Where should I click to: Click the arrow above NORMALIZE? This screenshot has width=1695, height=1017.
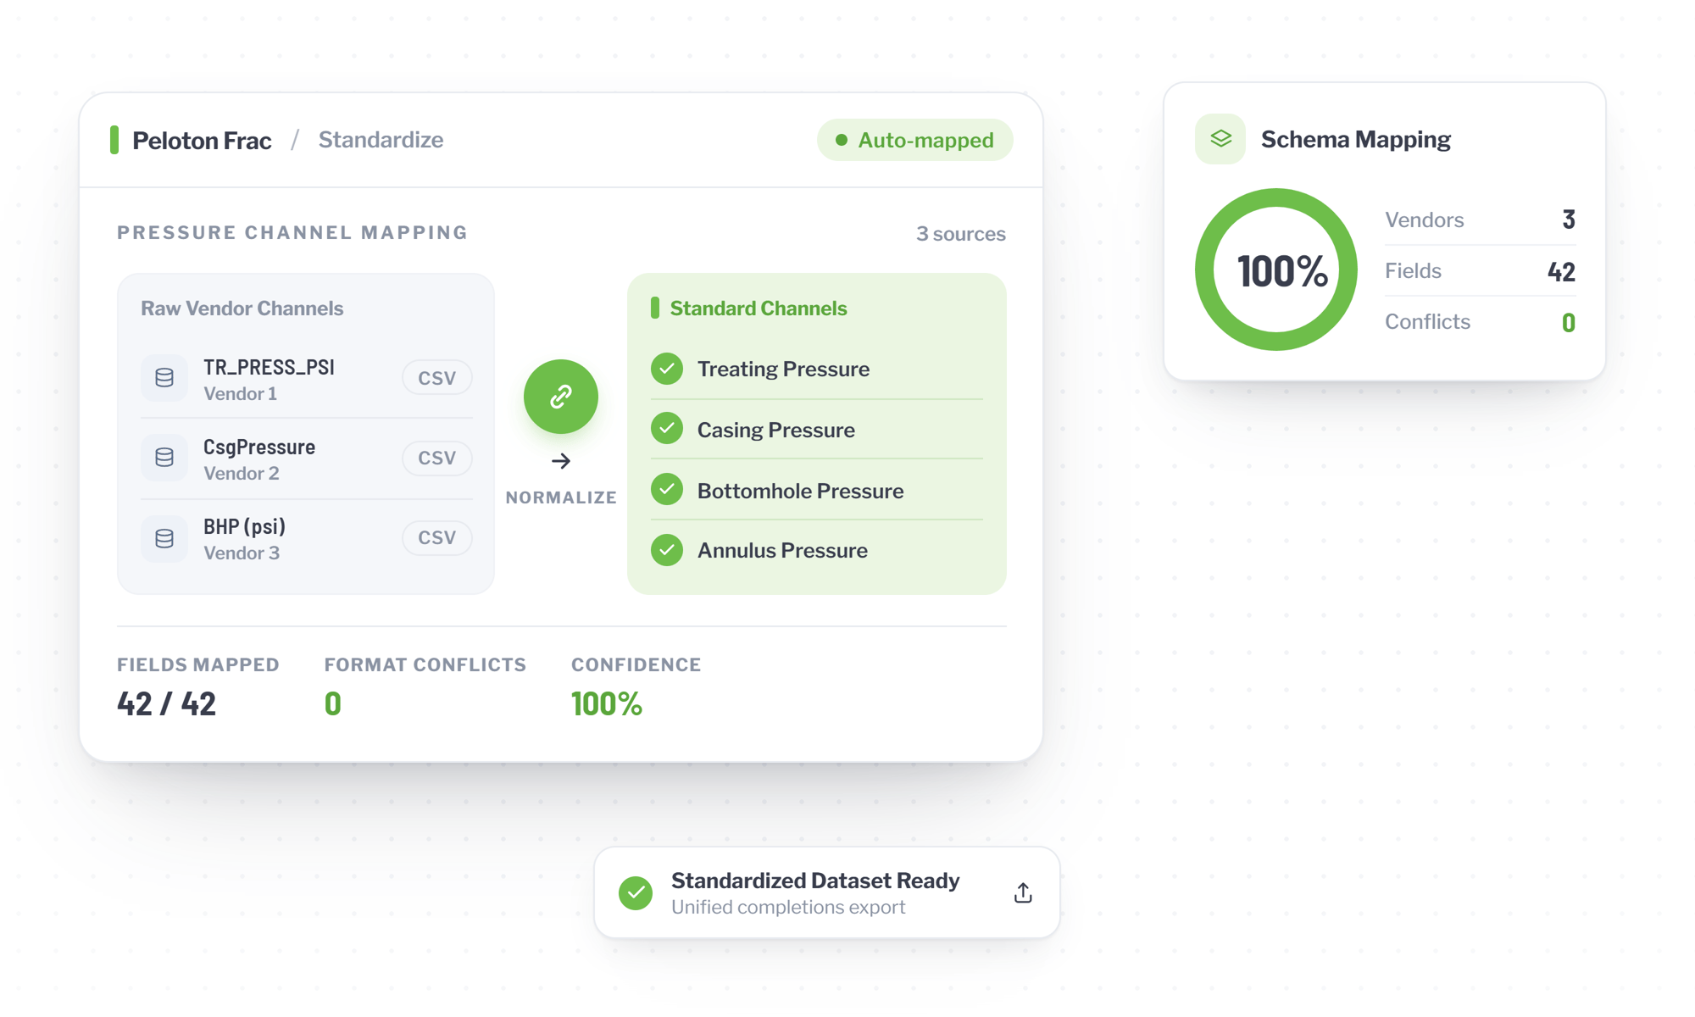tap(561, 461)
